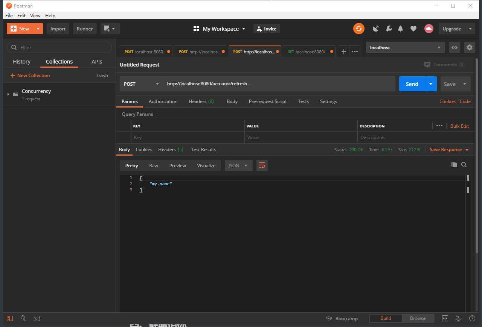
Task: Open the wrench settings icon in header
Action: 389,29
